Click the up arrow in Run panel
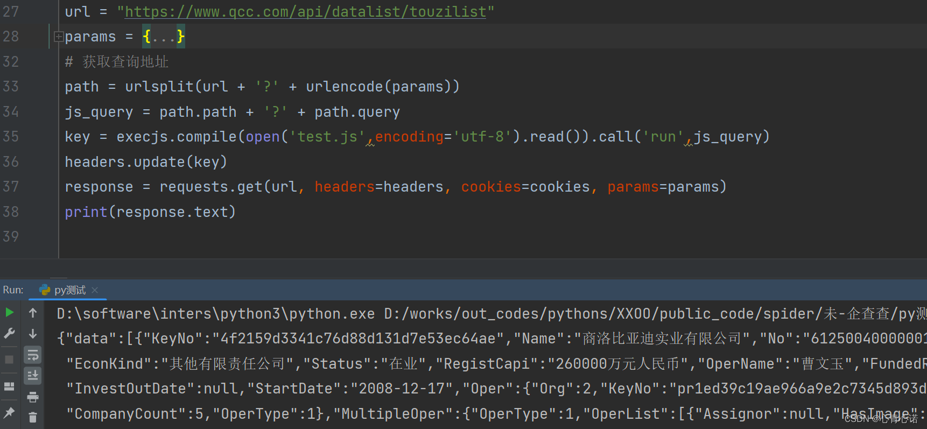The image size is (927, 429). coord(33,313)
